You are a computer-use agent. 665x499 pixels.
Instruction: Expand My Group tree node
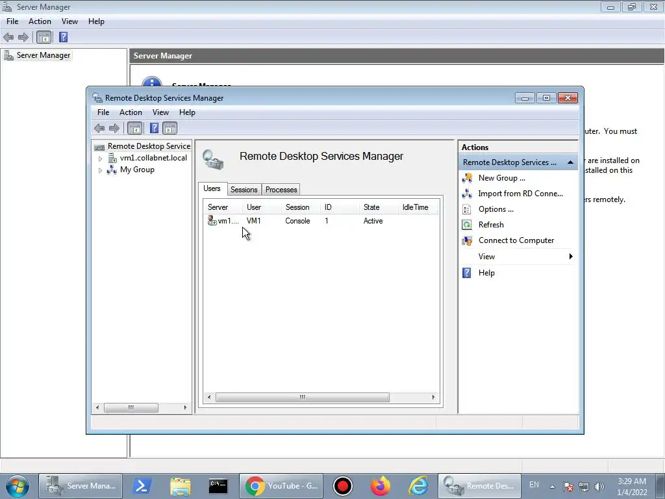[101, 171]
